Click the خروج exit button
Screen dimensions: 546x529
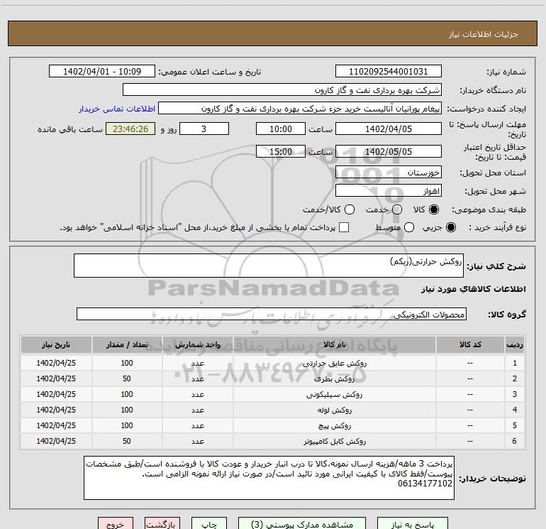click(116, 524)
